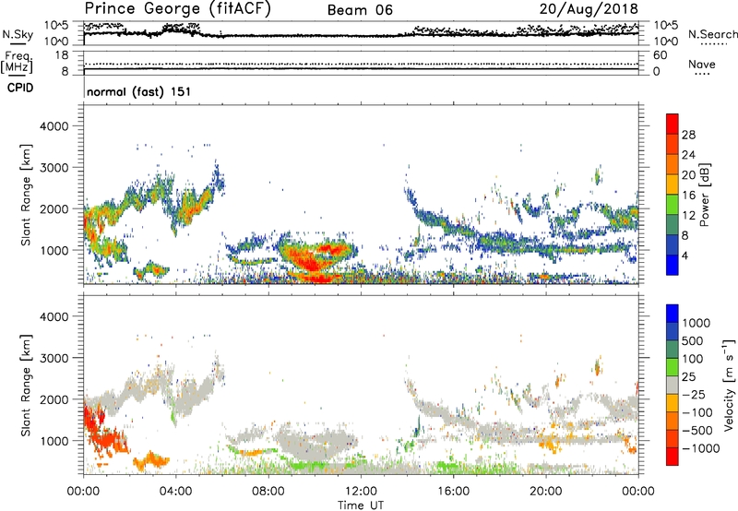738x511 pixels.
Task: Pick the -25 to -100 yellow Velocity swatch
Action: [673, 403]
